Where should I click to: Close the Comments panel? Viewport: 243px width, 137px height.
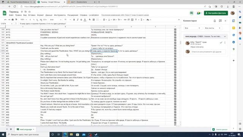click(226, 21)
